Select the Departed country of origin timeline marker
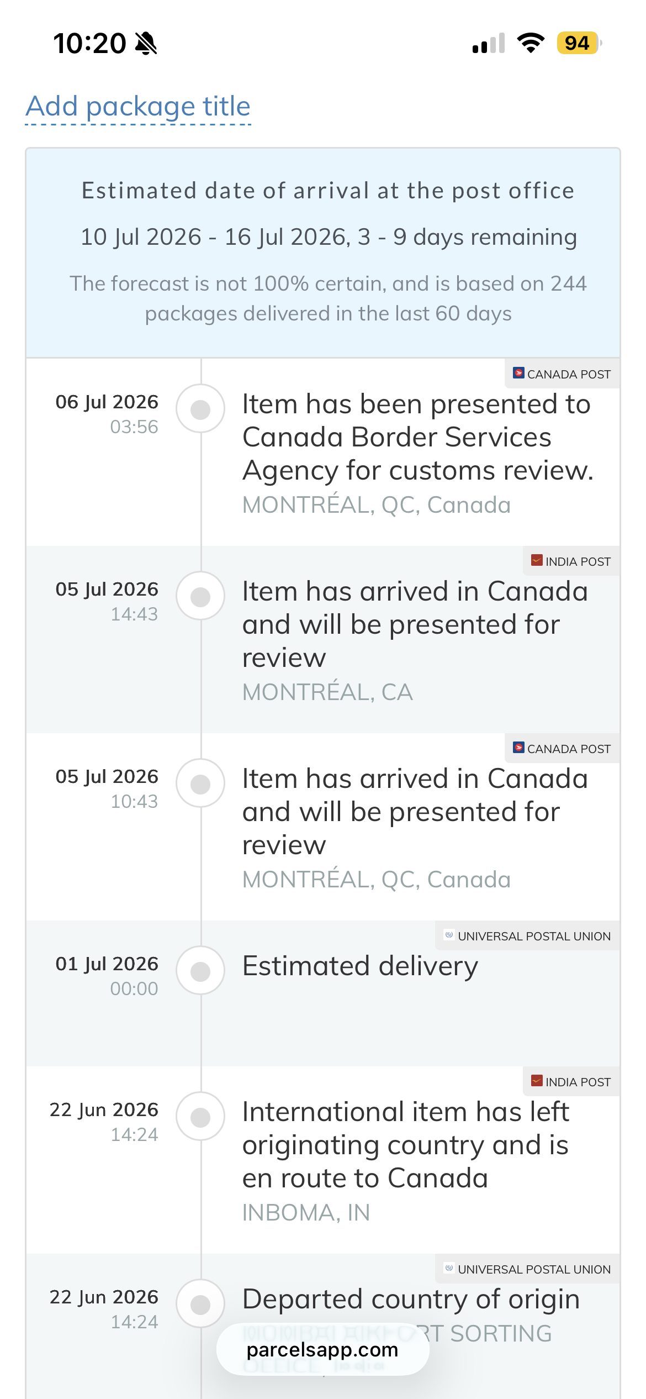 click(200, 1304)
